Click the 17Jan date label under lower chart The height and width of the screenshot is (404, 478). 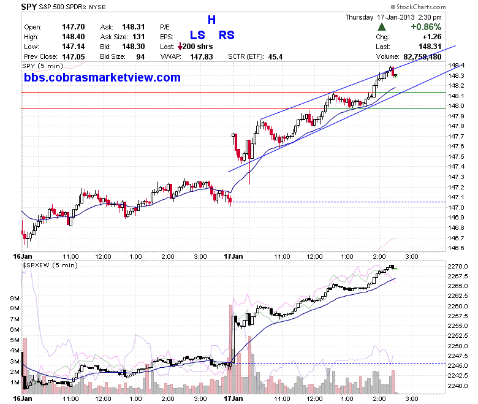pos(233,398)
